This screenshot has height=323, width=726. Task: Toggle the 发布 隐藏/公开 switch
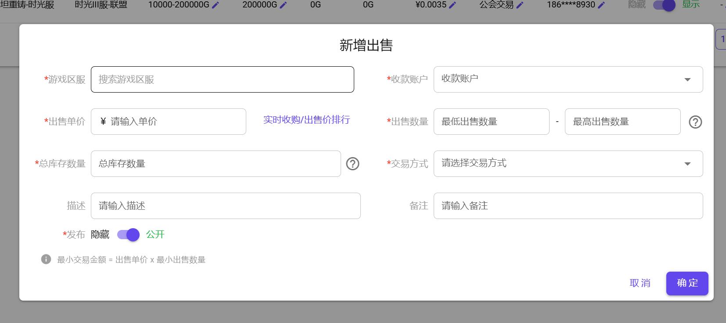128,235
